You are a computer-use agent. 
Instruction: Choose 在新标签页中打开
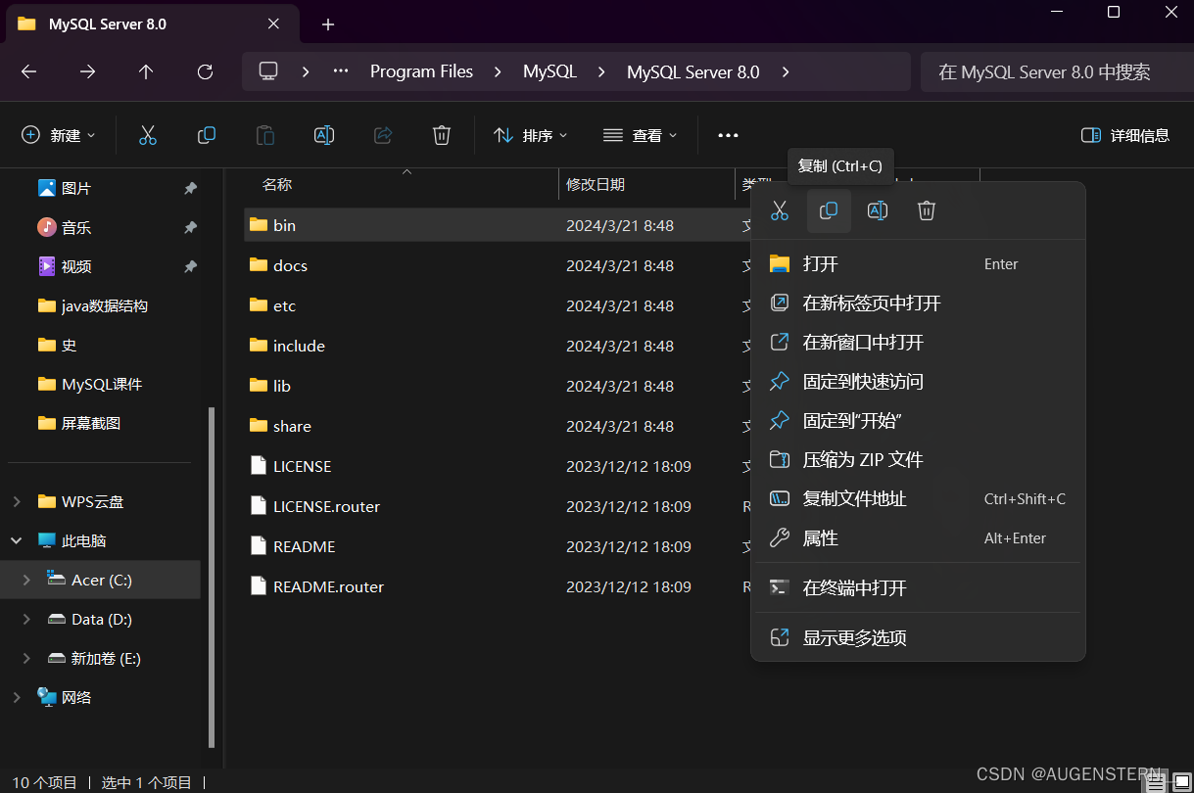coord(918,303)
